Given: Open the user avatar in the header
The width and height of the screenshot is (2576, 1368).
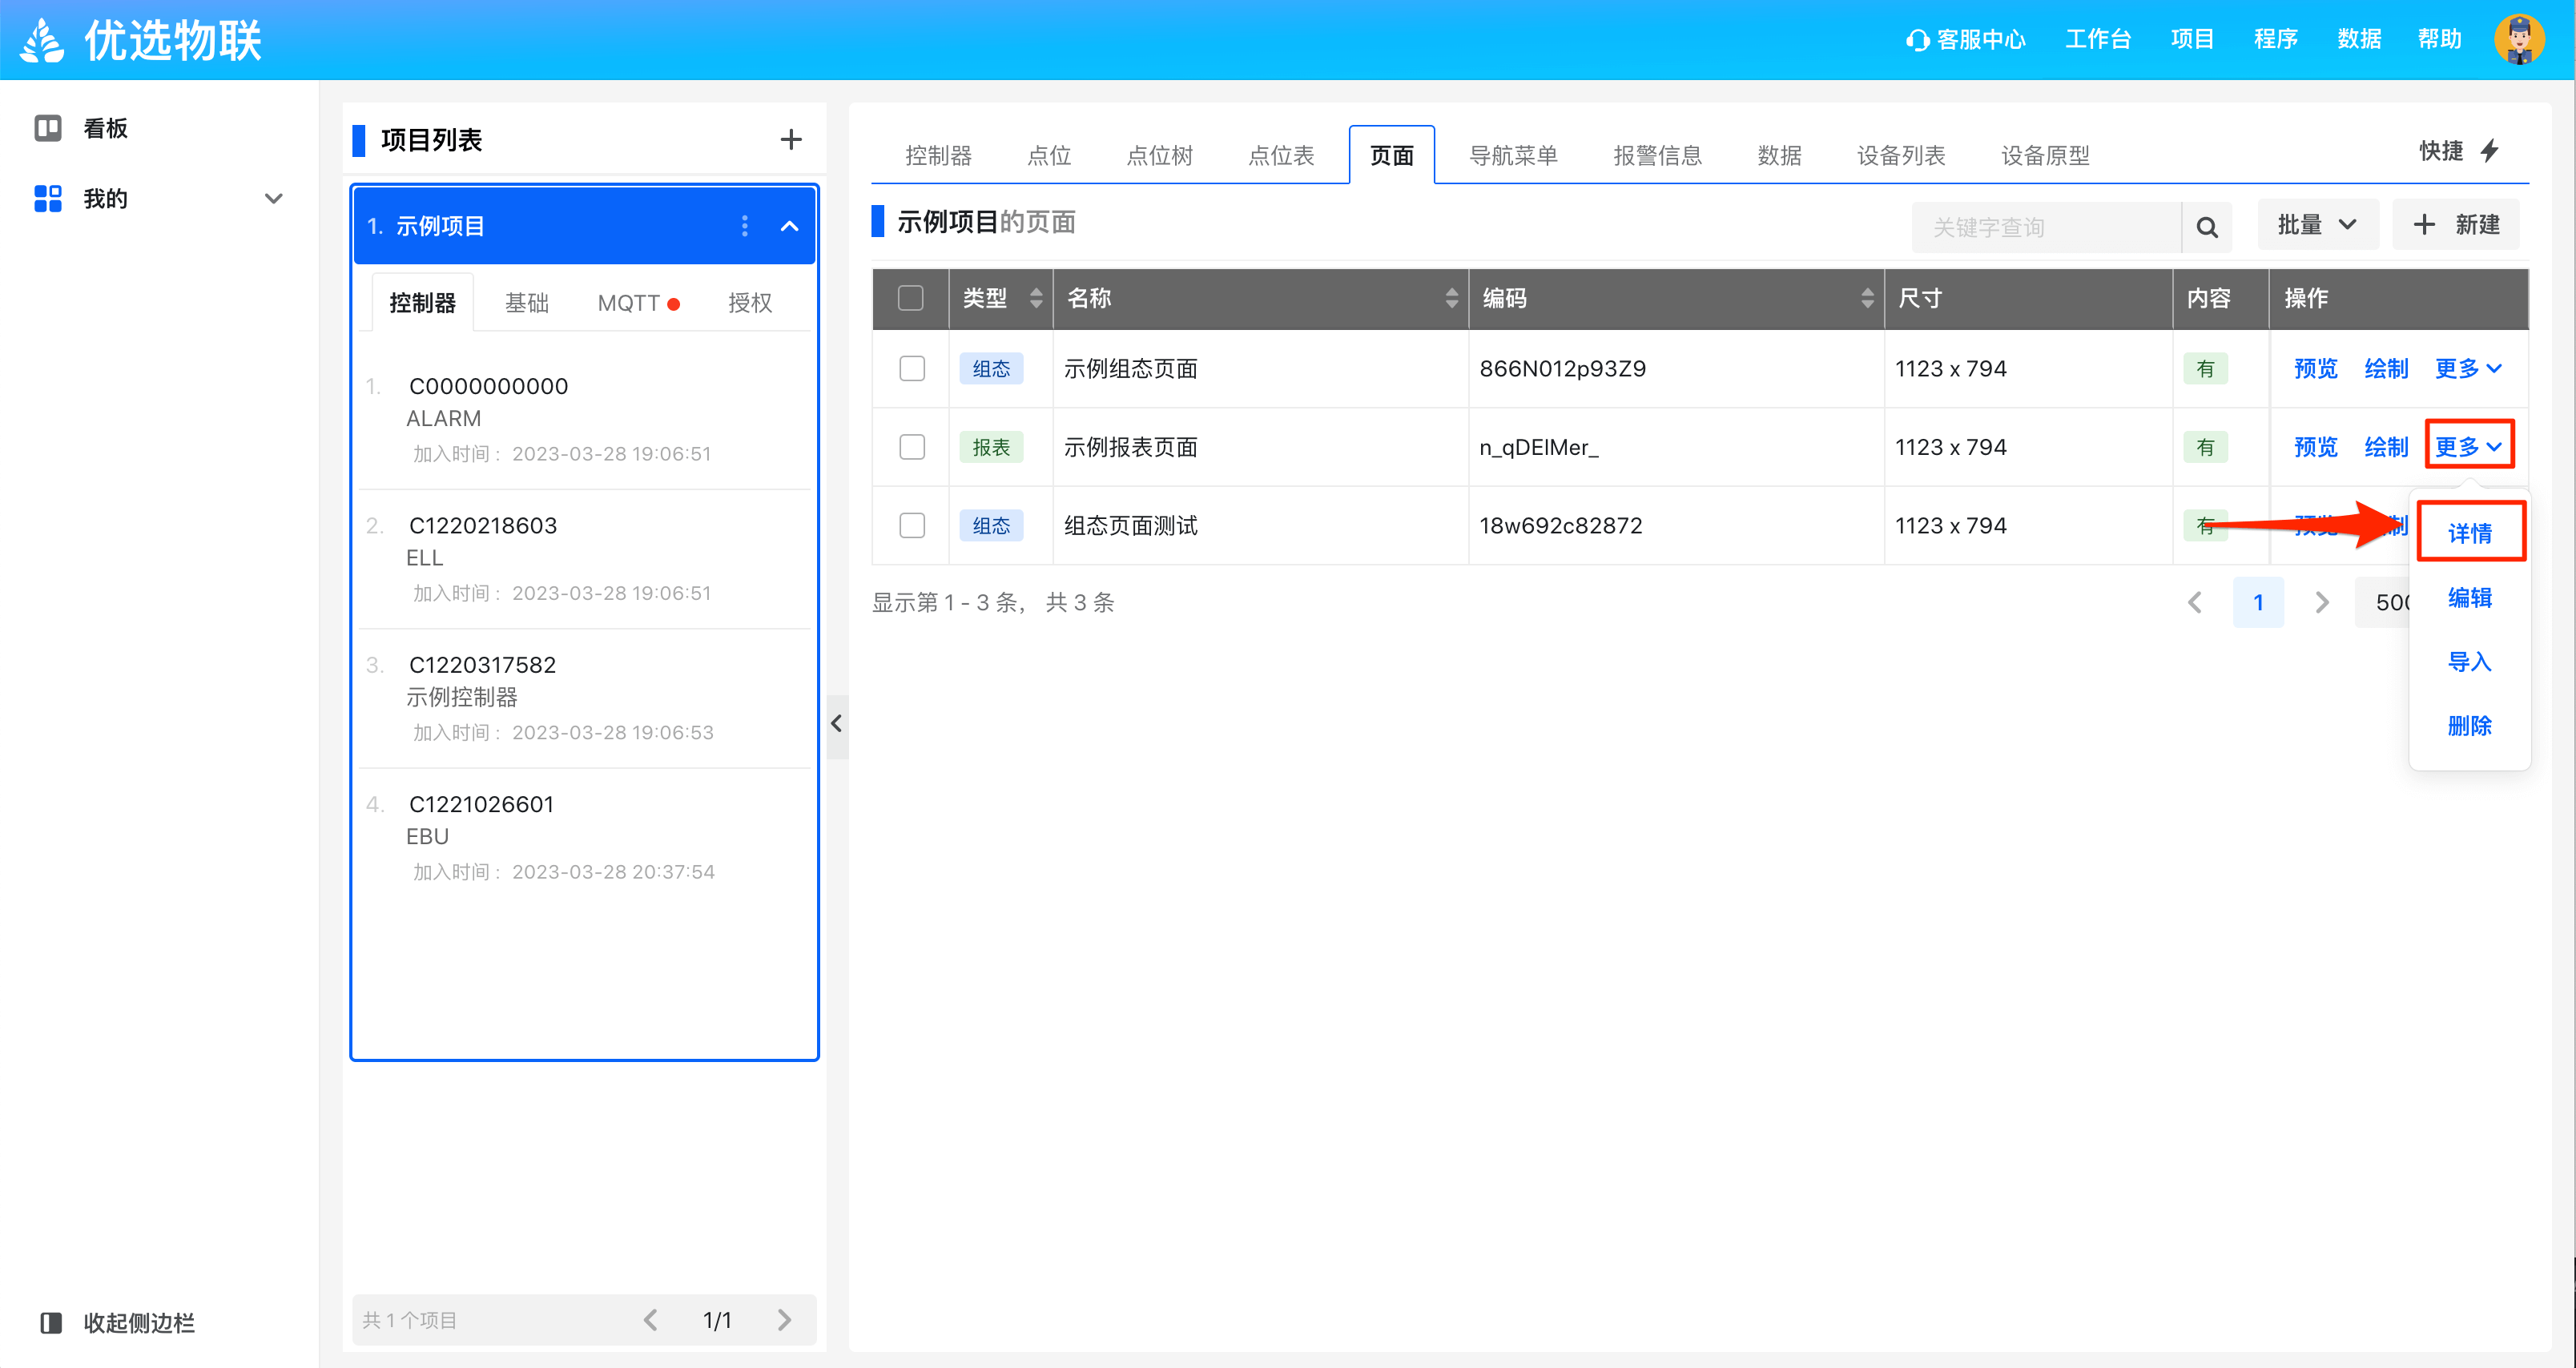Looking at the screenshot, I should [2519, 40].
